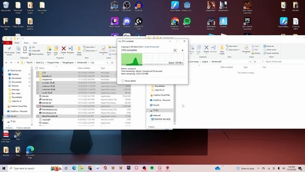Open Move to dropdown in 1.2a window
This screenshot has width=305, height=172.
point(49,51)
